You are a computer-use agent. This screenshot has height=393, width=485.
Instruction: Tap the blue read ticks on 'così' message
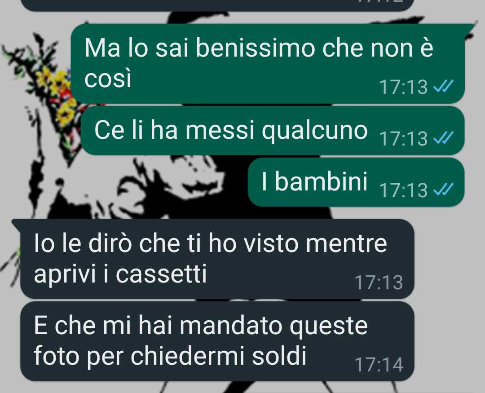point(443,86)
